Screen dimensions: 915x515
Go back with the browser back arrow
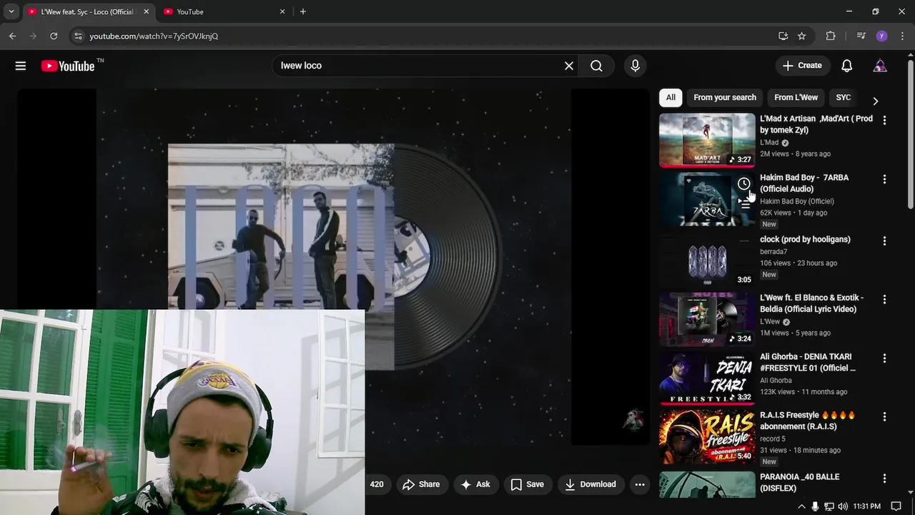pos(12,36)
